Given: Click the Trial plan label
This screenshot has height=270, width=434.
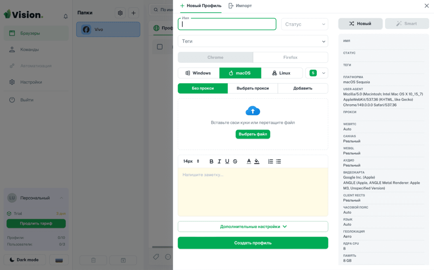Looking at the screenshot, I should 18,214.
